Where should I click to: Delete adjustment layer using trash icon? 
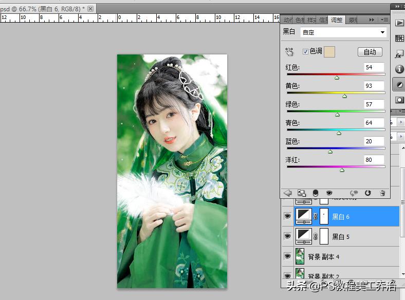(382, 193)
